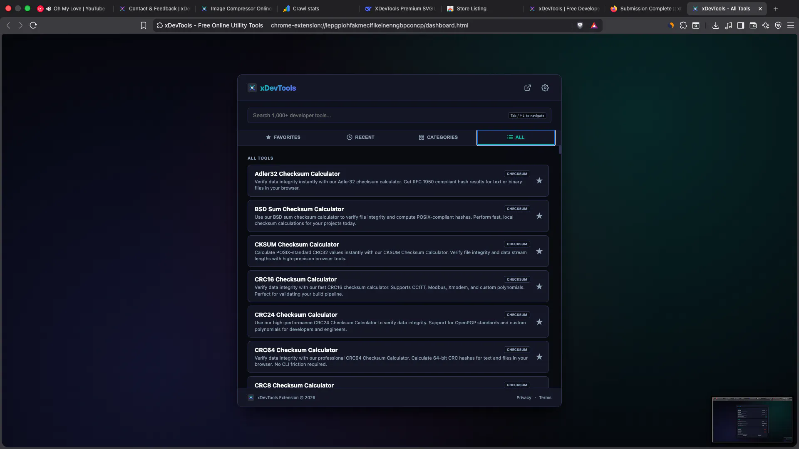The width and height of the screenshot is (799, 449).
Task: Open the Extensions puzzle icon
Action: [x=683, y=25]
